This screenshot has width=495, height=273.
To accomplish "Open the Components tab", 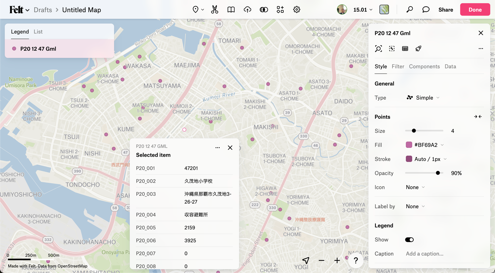I will [x=424, y=66].
